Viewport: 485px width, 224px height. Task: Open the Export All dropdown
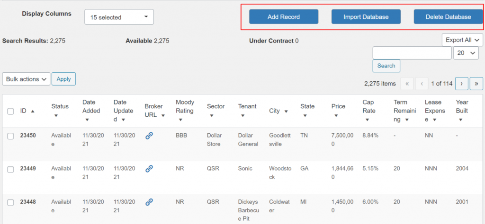[x=462, y=40]
